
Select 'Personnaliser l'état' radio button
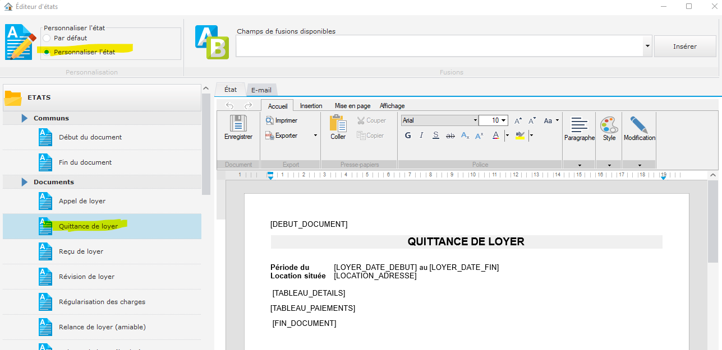(47, 52)
